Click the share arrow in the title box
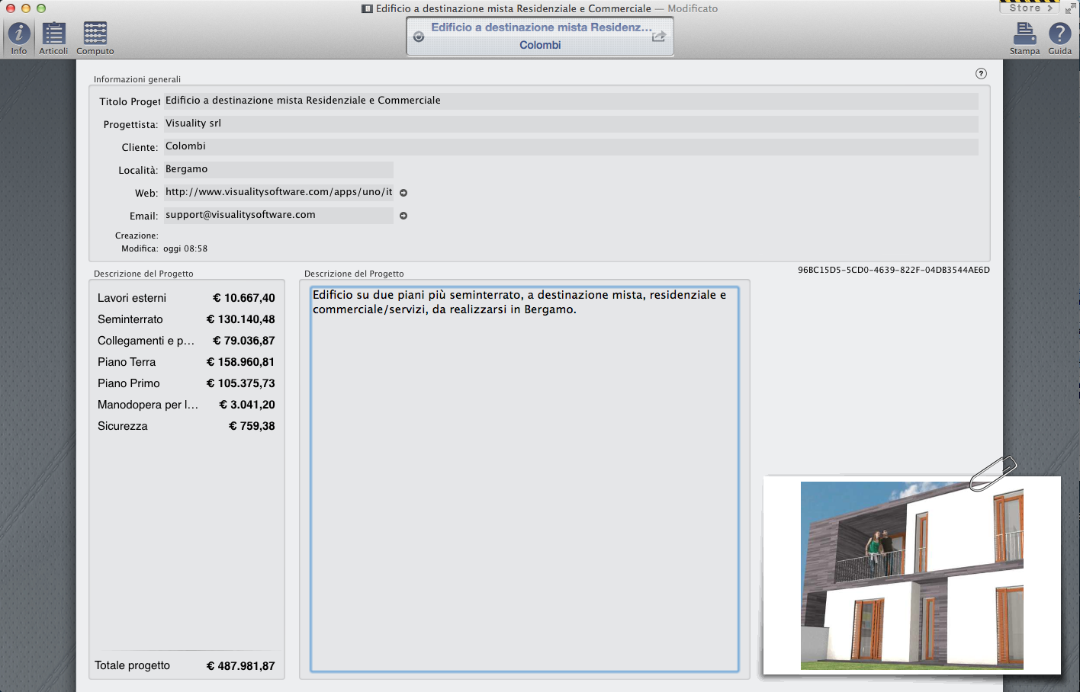 point(659,37)
